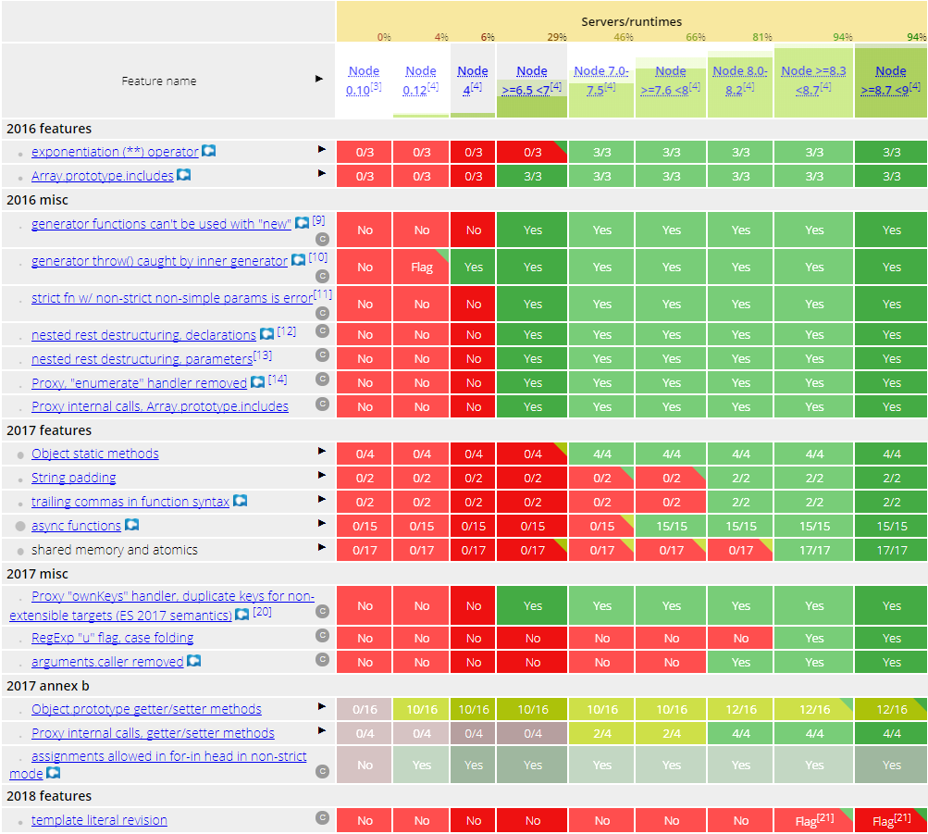Expand the Feature name column header arrow
This screenshot has width=928, height=834.
[319, 79]
